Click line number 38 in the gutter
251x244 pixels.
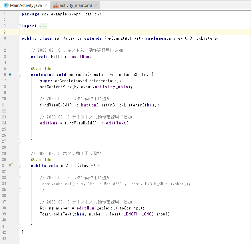(4, 208)
